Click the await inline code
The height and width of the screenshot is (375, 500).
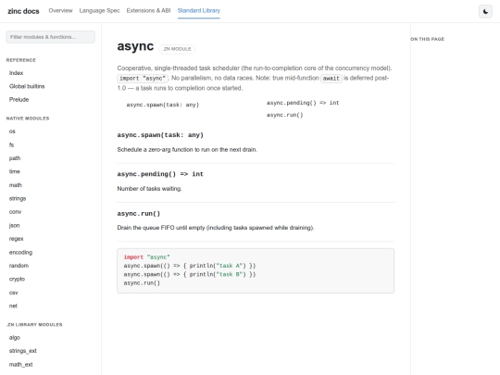click(331, 79)
